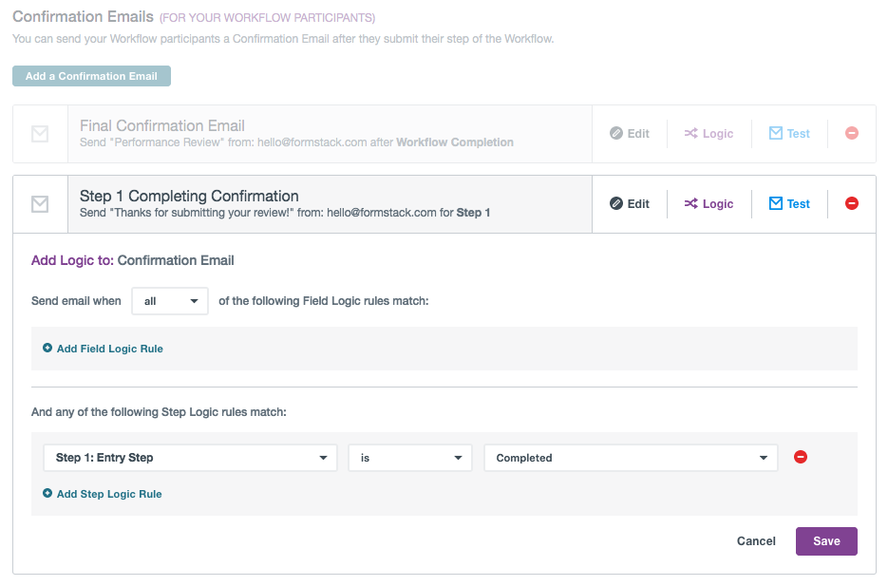Delete the Final Confirmation Email with red minus
The image size is (888, 586).
pos(852,134)
